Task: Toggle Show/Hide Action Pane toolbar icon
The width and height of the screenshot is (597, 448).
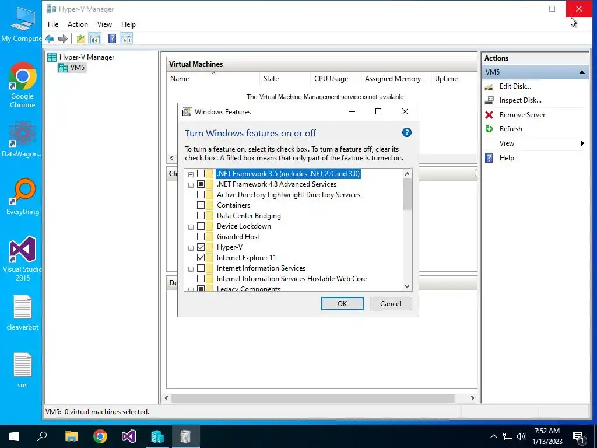Action: click(127, 38)
